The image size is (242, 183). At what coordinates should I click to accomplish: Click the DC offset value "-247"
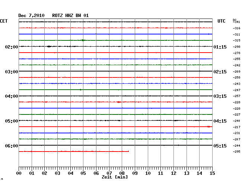236,90
